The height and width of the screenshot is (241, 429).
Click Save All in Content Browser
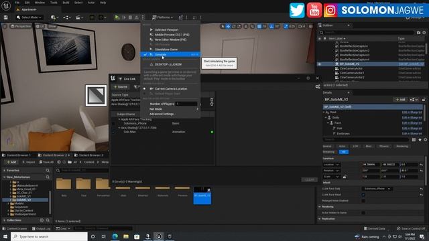46,162
